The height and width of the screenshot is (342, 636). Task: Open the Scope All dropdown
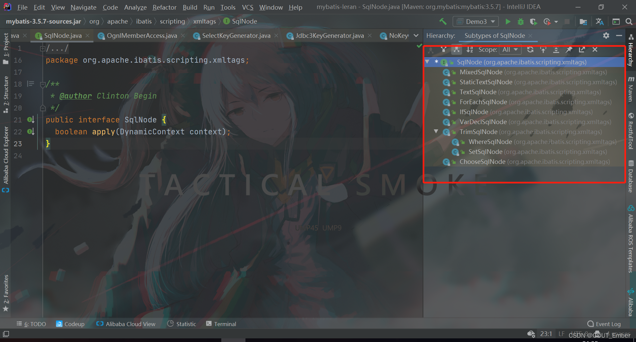[x=510, y=50]
